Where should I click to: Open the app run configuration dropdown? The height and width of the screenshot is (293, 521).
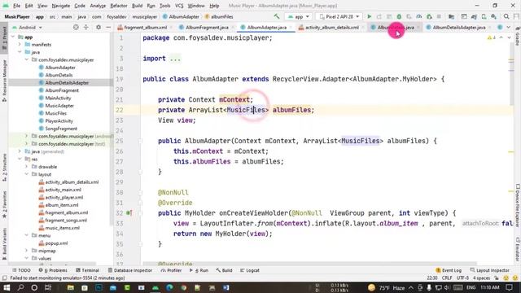coord(299,16)
